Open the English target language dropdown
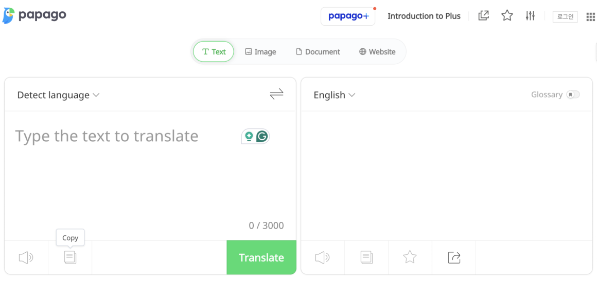Screen dimensions: 597x281 334,95
